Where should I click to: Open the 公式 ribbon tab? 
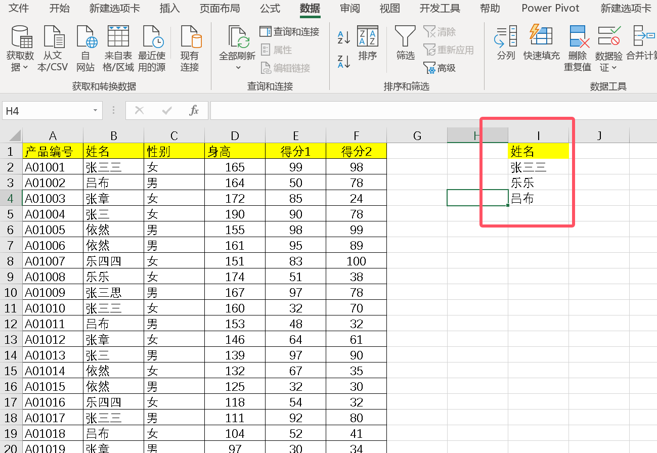(x=270, y=8)
